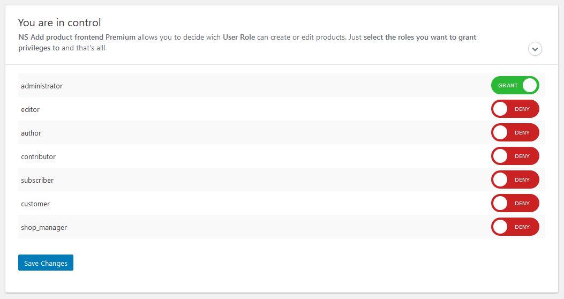
Task: Select the administrator role label
Action: click(x=42, y=86)
